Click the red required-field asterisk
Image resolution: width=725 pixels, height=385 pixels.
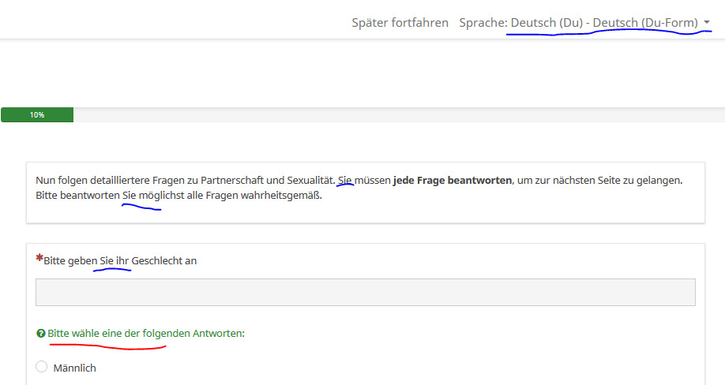[39, 259]
